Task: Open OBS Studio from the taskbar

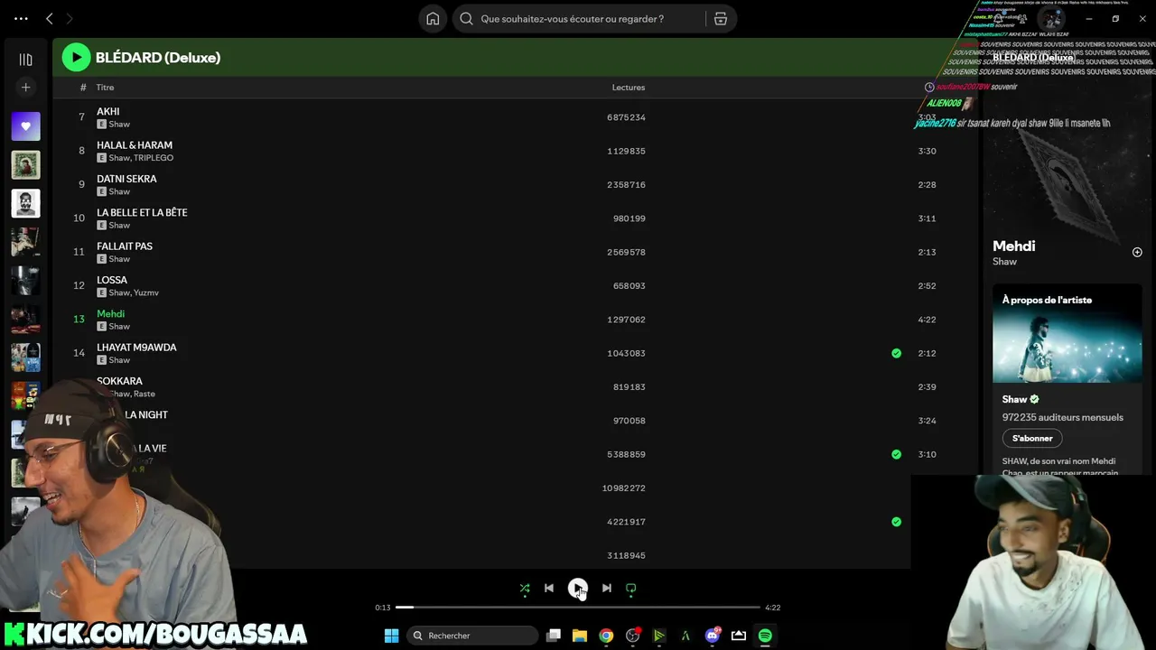Action: [633, 636]
